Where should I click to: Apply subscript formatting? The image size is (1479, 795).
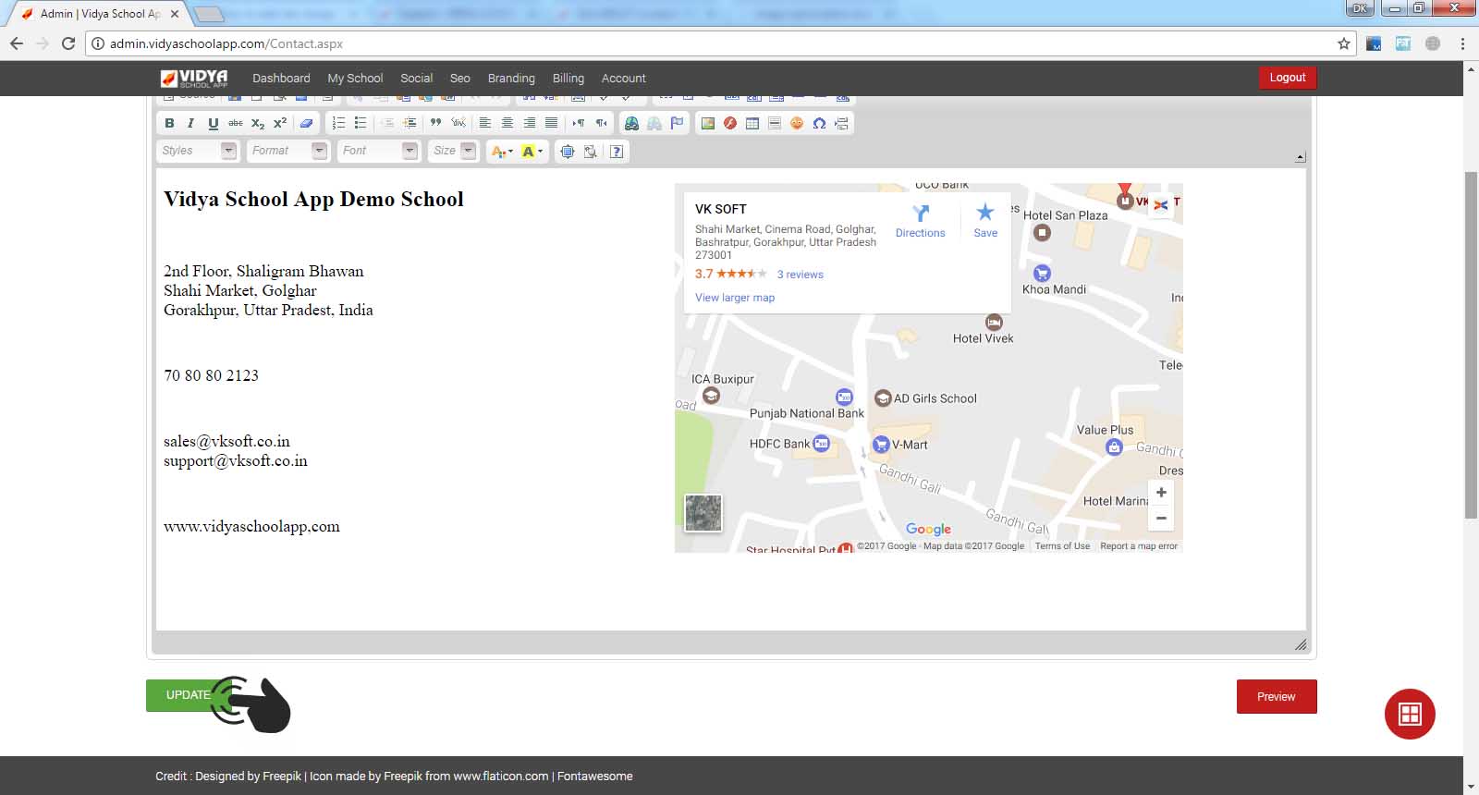(258, 123)
